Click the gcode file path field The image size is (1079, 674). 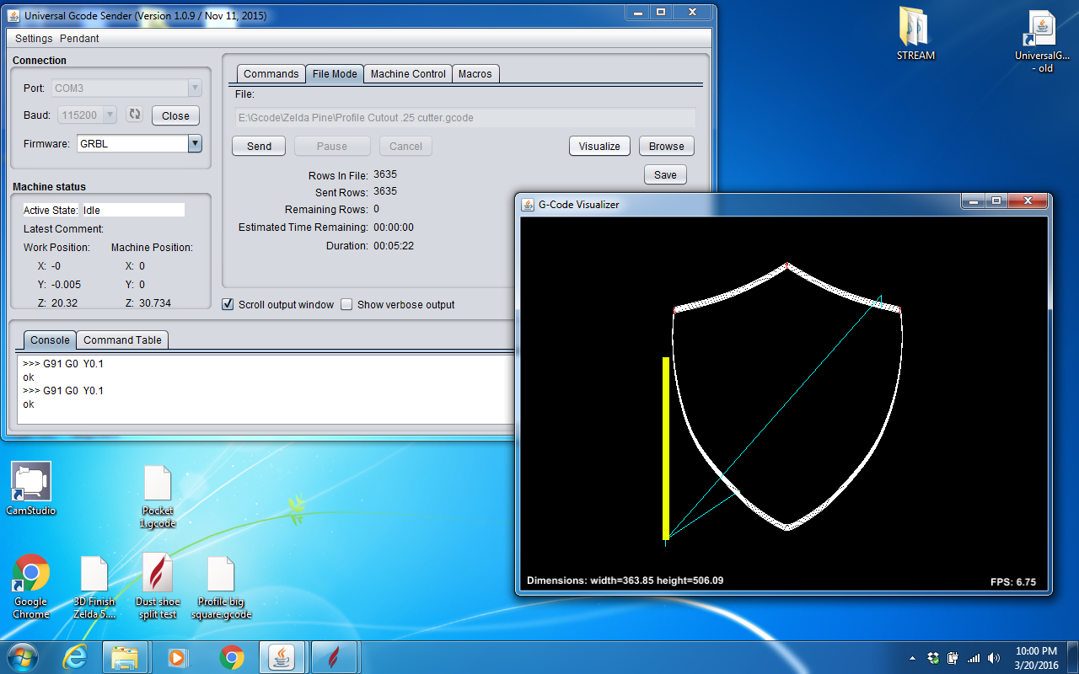465,118
